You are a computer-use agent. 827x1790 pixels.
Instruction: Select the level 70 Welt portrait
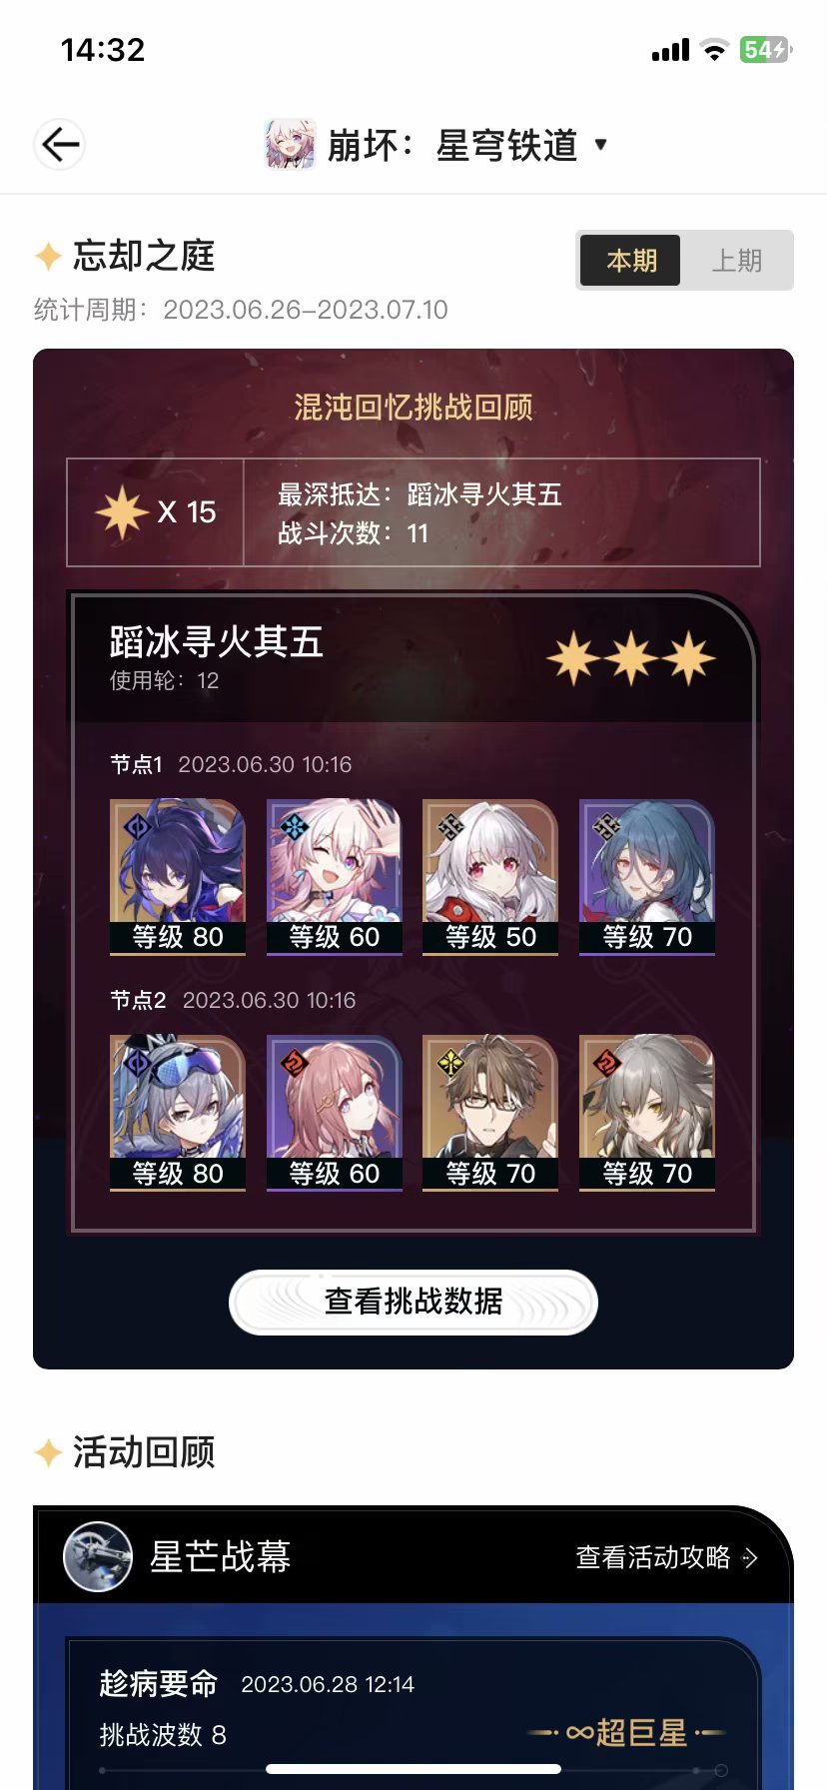(490, 1113)
